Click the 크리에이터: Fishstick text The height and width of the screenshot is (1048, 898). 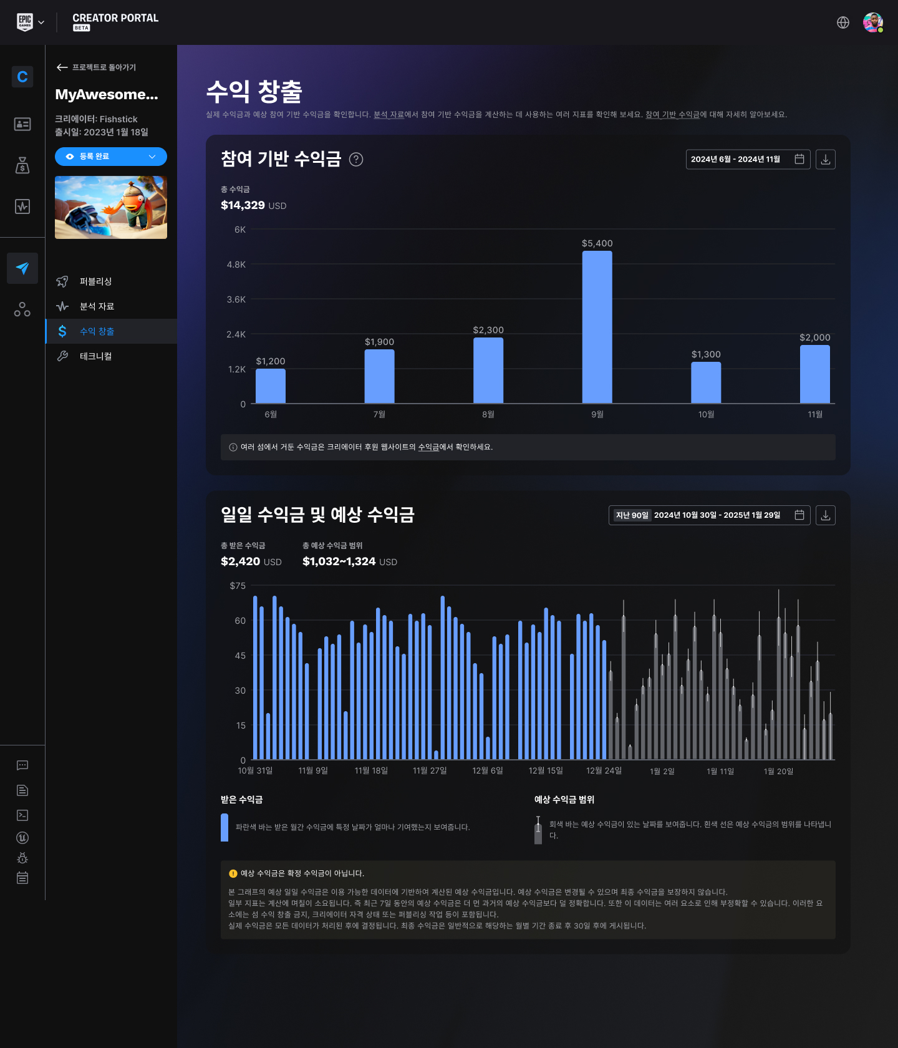[x=96, y=119]
